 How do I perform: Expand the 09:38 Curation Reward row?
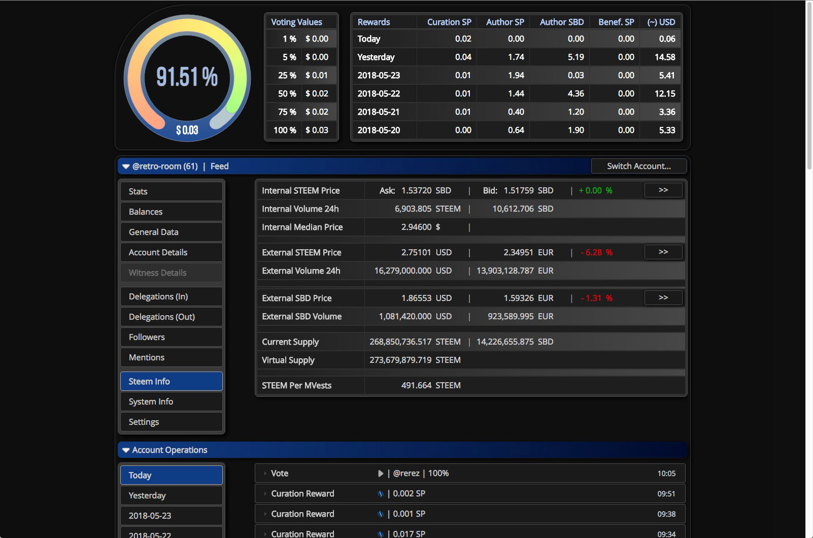point(265,514)
